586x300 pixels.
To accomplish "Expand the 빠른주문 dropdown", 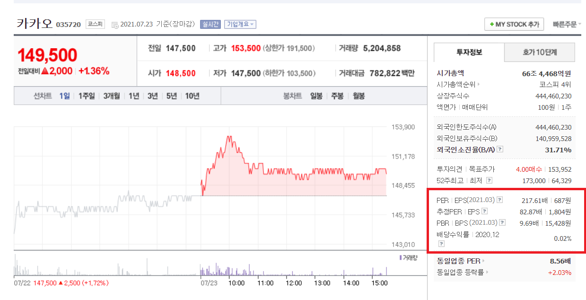I will [567, 24].
